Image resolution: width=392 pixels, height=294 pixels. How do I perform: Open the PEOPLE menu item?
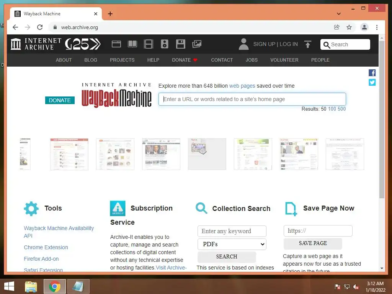320,60
